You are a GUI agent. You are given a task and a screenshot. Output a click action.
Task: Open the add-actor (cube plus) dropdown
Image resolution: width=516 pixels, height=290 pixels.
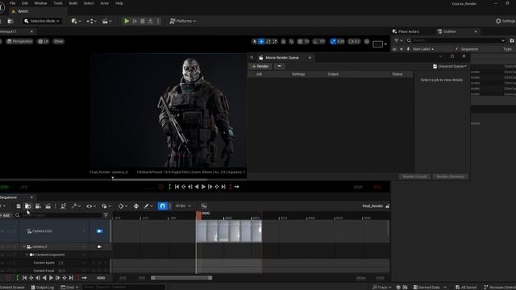pyautogui.click(x=77, y=21)
